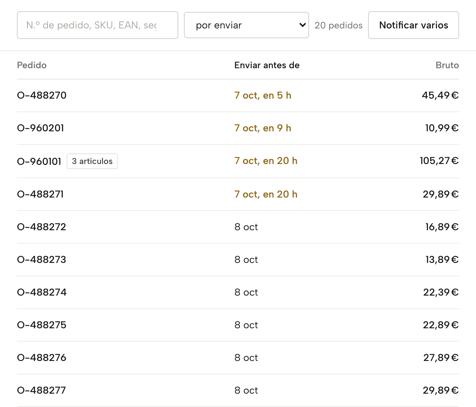Click the deadline of order O-960101

tap(266, 161)
